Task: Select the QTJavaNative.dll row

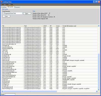Action: (x=50, y=55)
